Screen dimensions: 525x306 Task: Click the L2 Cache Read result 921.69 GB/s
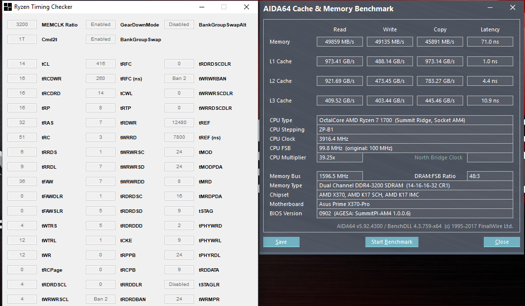339,81
